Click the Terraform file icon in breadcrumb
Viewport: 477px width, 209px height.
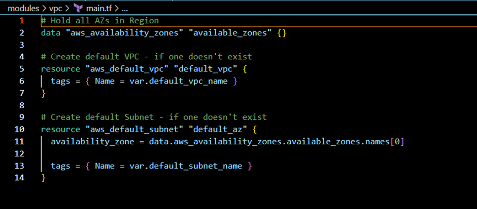78,8
